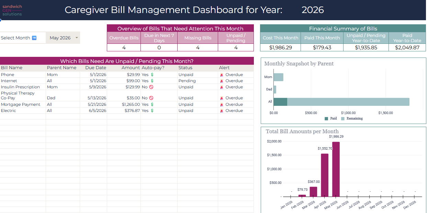Click the $1,552.70 data label in chart
This screenshot has height=213, width=427.
(x=325, y=149)
